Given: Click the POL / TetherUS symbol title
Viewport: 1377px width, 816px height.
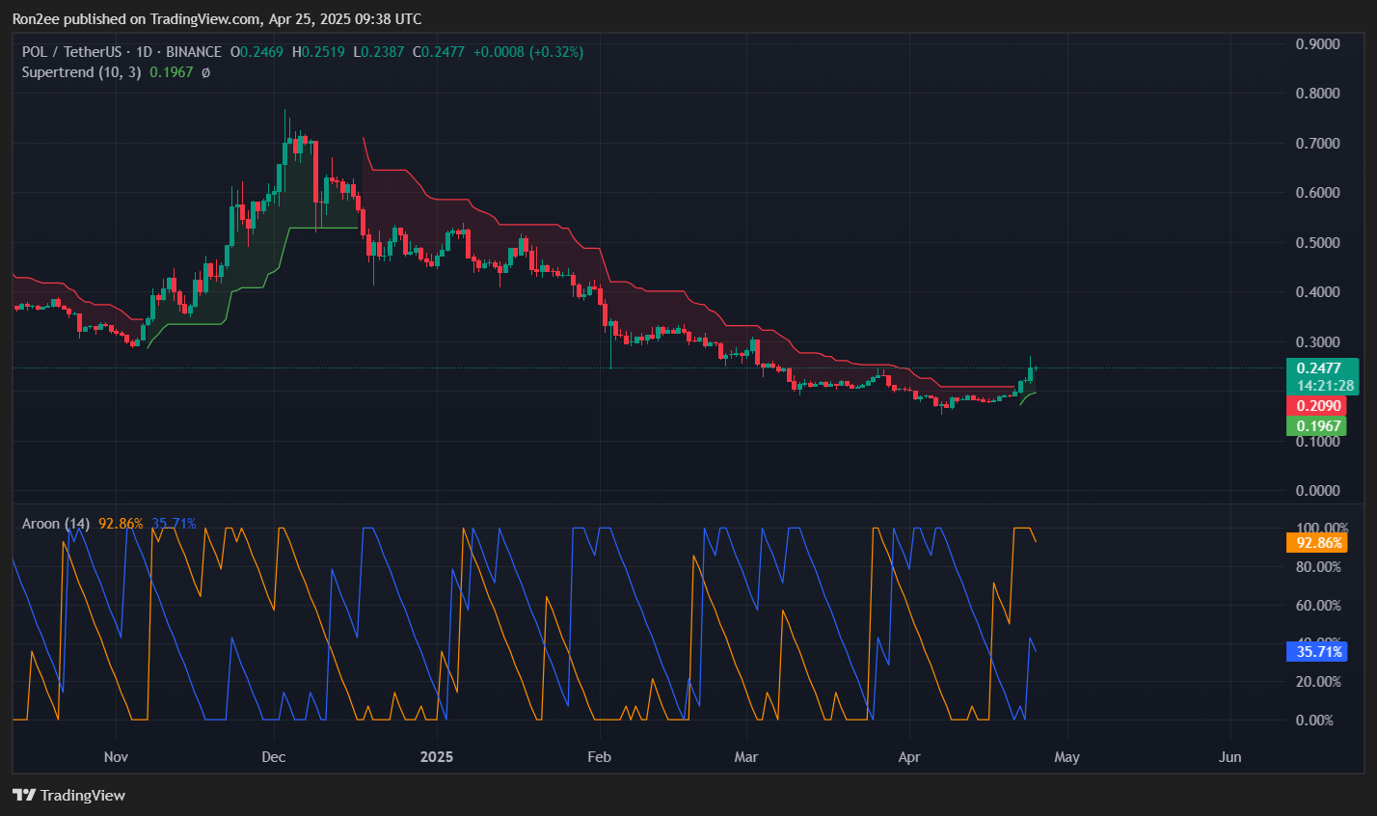Looking at the screenshot, I should click(x=72, y=52).
